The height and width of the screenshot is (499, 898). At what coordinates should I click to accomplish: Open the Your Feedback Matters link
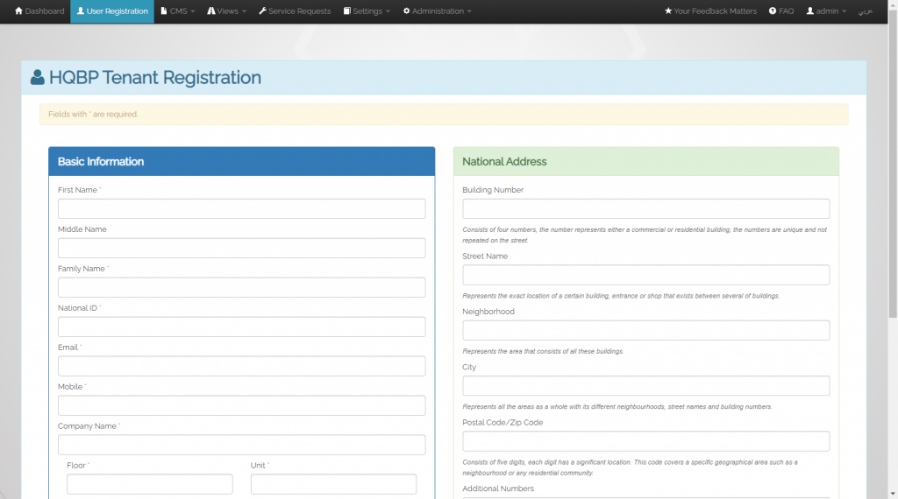[715, 11]
